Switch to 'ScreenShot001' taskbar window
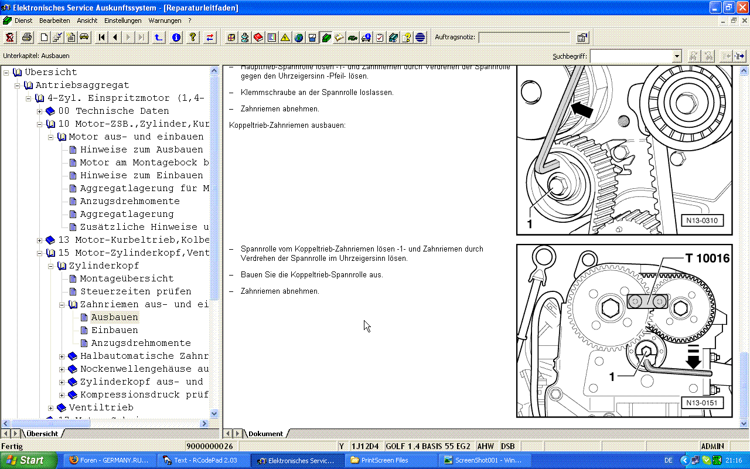Screen dimensions: 750x469 pyautogui.click(x=485, y=460)
